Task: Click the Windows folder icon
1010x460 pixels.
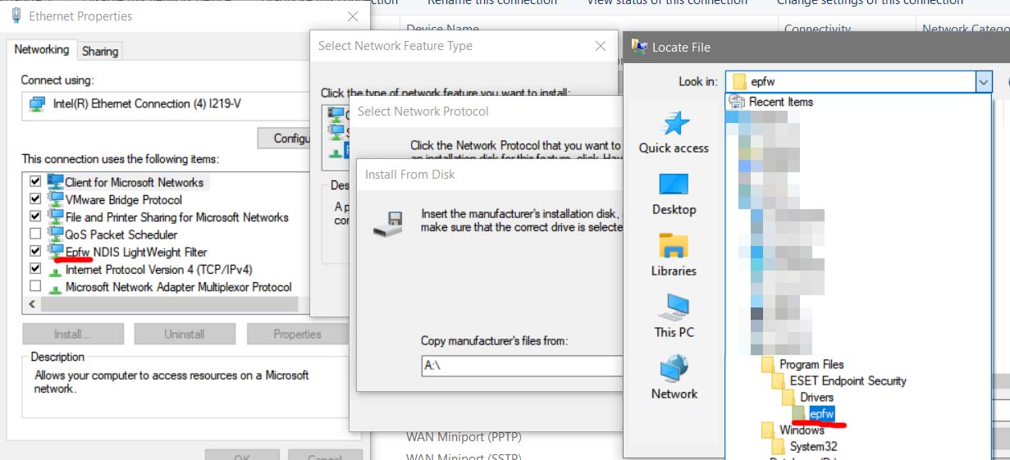Action: tap(768, 430)
